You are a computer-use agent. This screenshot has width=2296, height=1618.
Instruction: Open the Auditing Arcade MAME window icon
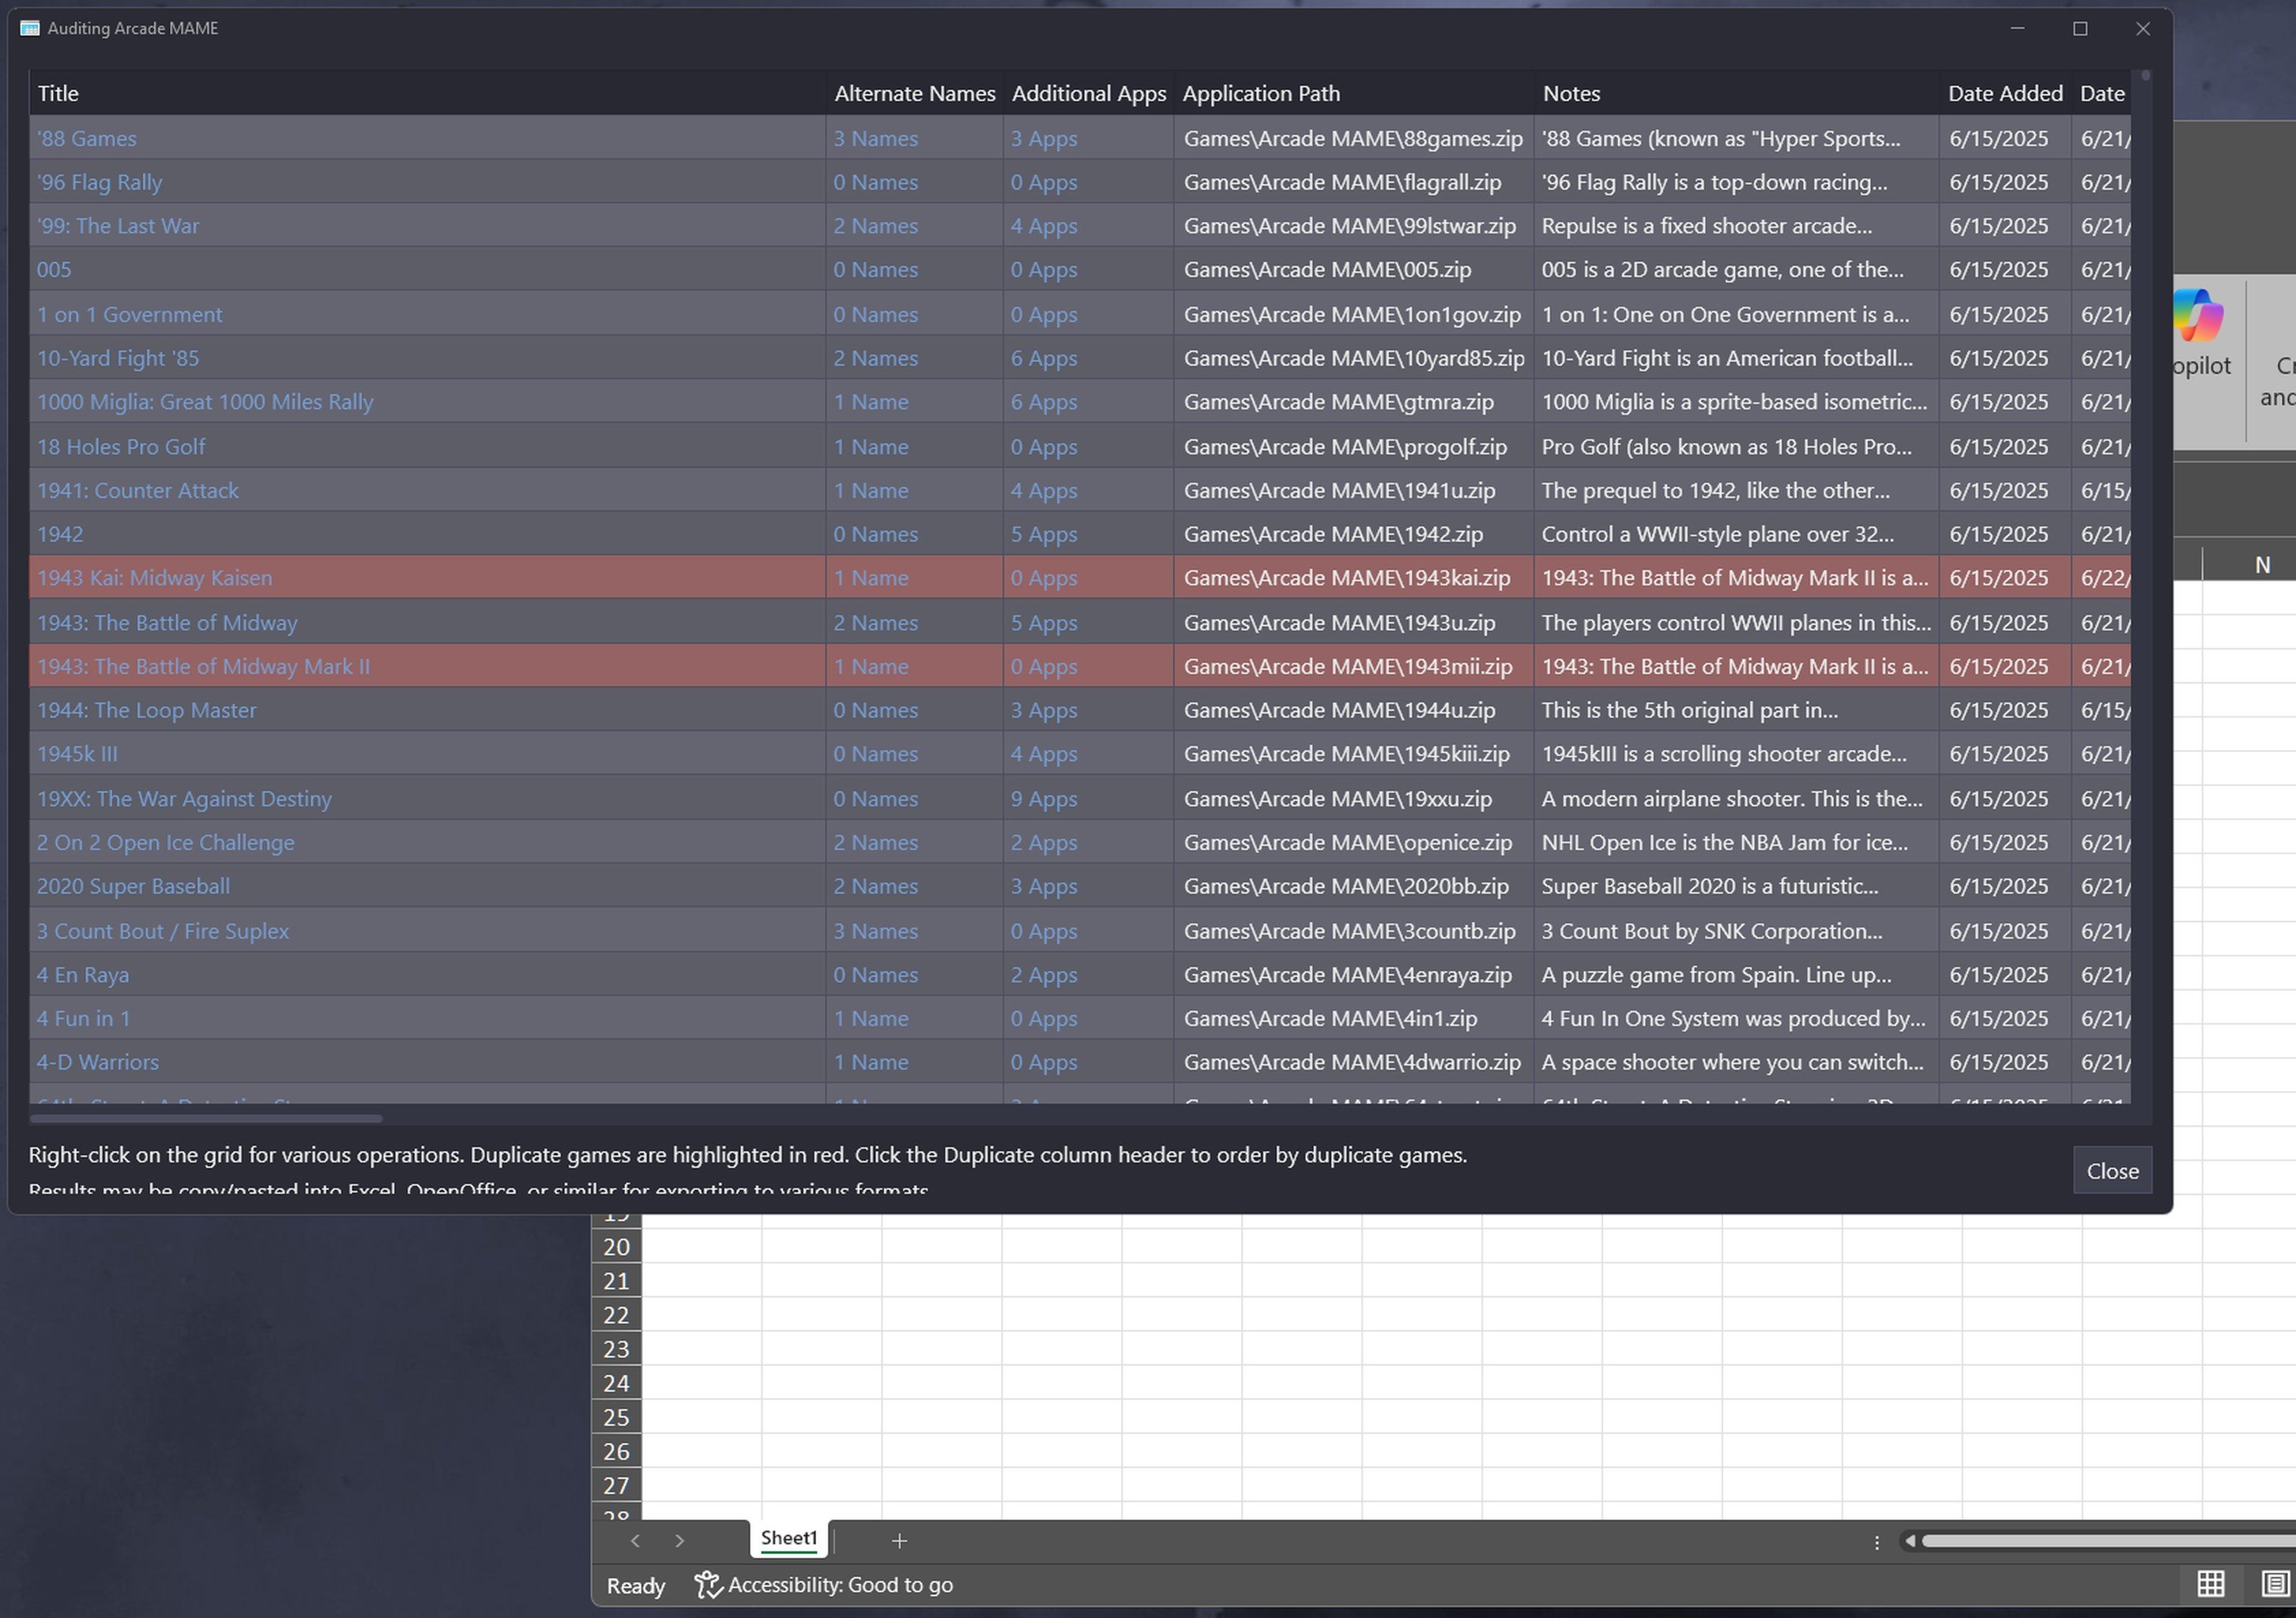30,28
